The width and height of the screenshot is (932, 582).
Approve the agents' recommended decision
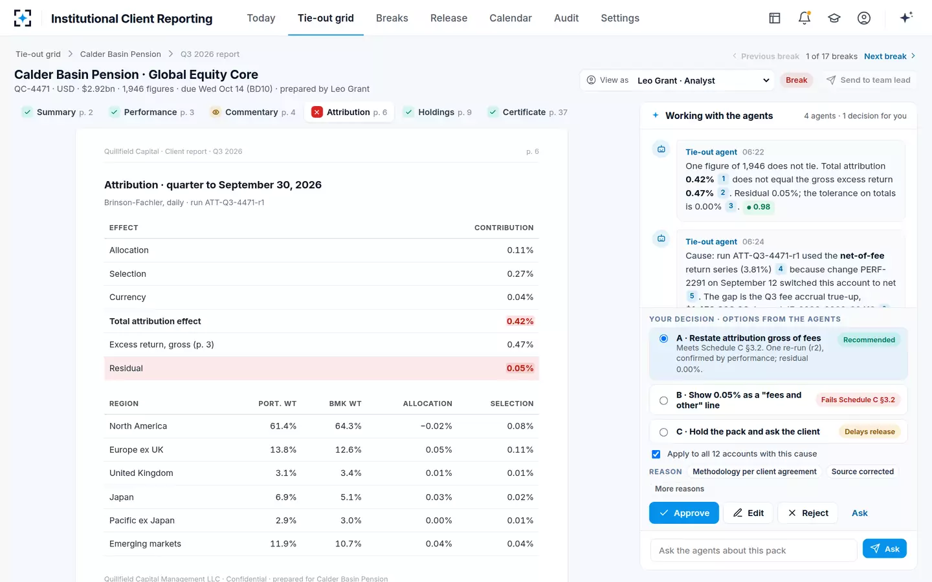684,513
